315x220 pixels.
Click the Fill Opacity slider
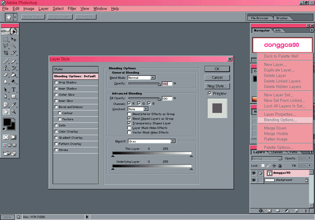point(144,99)
